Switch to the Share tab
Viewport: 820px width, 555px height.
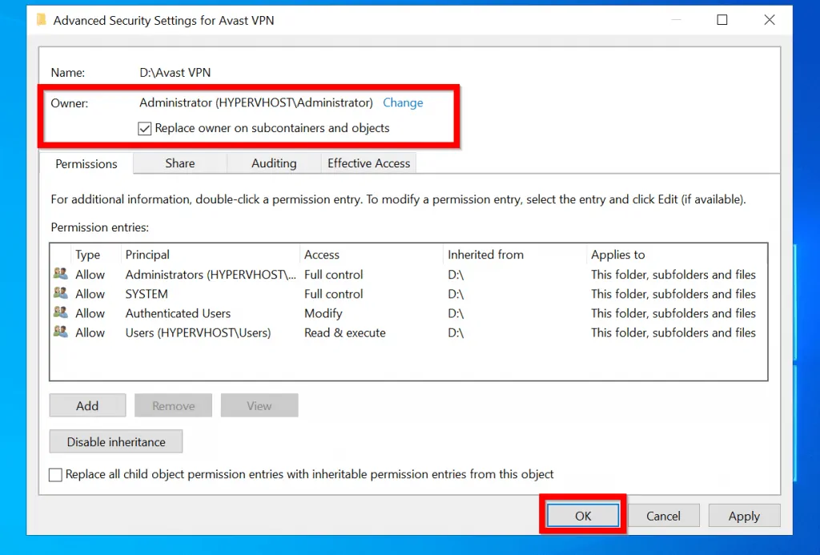coord(179,163)
